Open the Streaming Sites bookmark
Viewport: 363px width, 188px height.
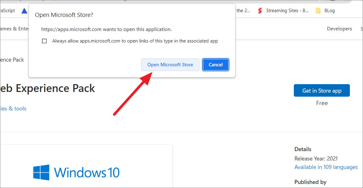(284, 11)
